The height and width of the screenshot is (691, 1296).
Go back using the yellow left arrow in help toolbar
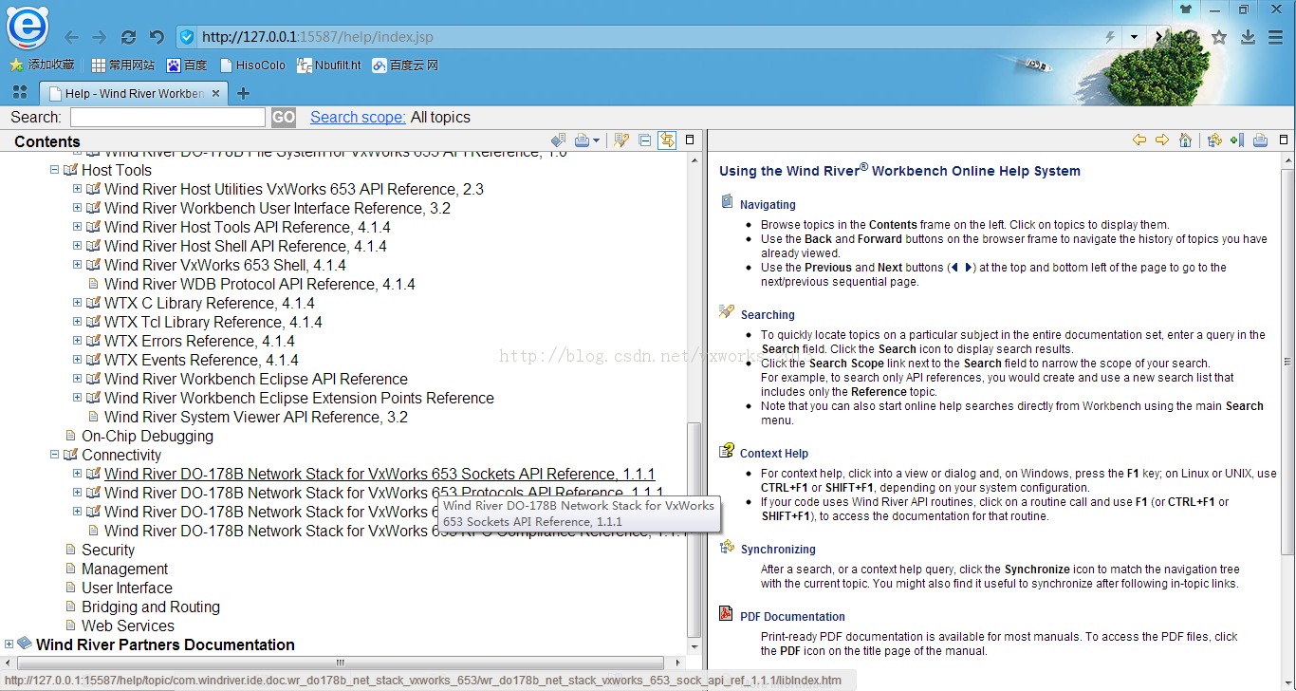1139,140
